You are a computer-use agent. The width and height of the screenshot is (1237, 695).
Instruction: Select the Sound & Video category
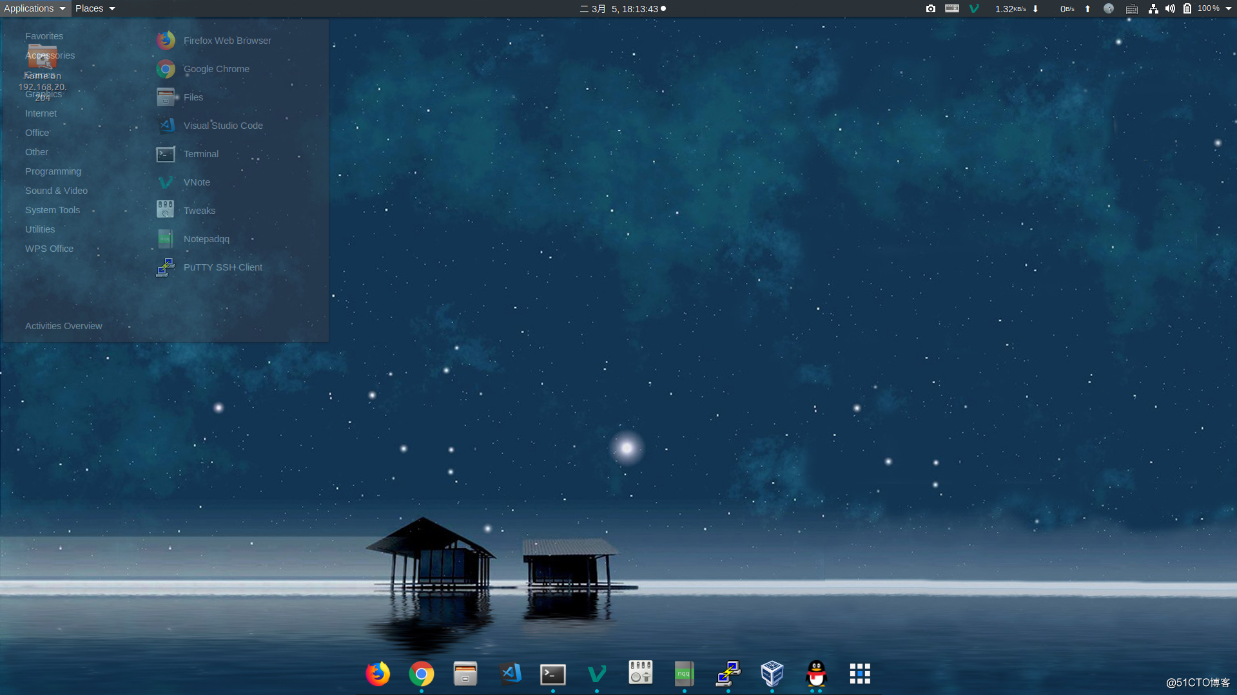[x=56, y=191]
